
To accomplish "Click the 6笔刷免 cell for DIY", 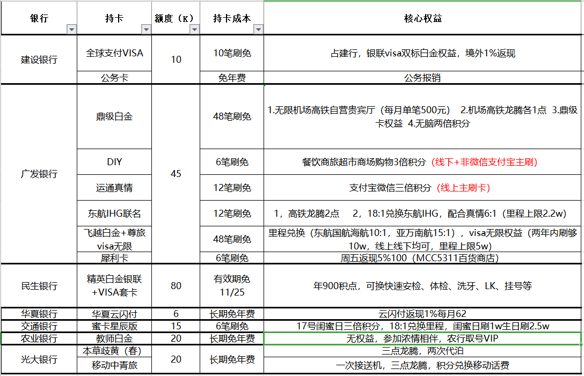I will click(232, 162).
